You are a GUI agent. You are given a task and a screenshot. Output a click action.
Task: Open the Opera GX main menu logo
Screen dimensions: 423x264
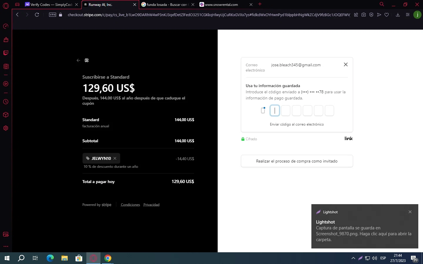pyautogui.click(x=6, y=5)
